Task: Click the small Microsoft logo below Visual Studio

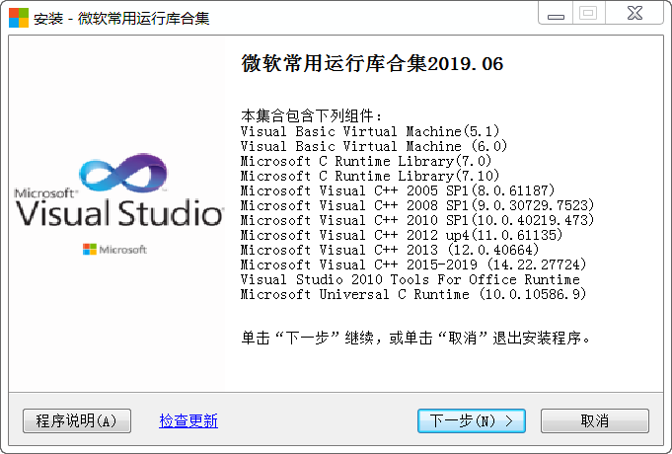Action: tap(114, 249)
